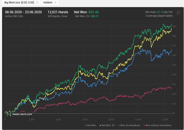Click the 2,000 x-axis label
Image resolution: width=184 pixels, height=130 pixels.
coord(32,119)
